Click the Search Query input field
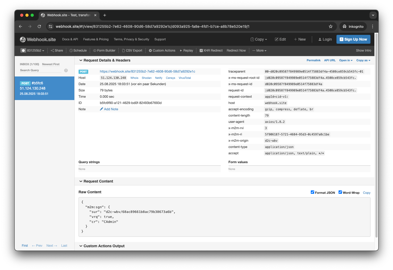393x270 pixels. click(x=39, y=70)
